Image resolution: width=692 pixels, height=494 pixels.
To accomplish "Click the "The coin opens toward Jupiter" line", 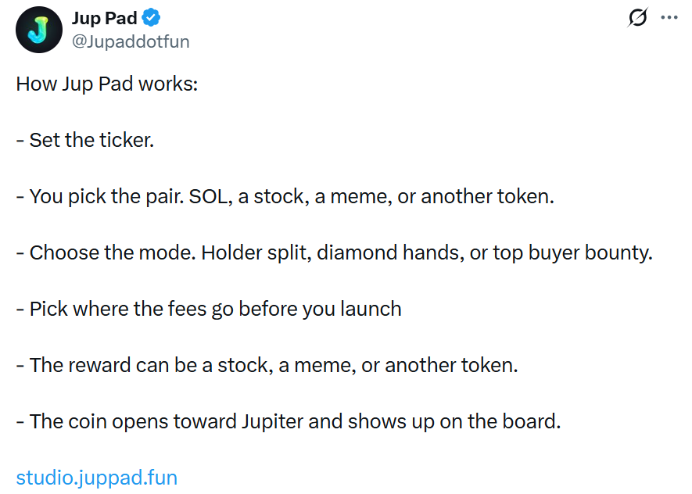I will coord(289,421).
